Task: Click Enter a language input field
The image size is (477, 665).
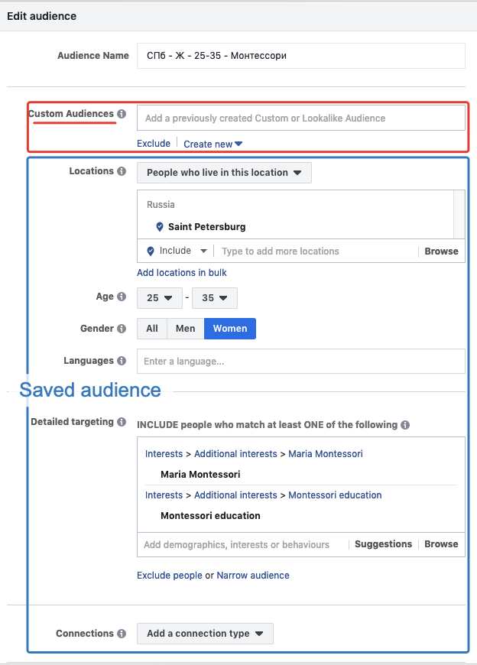Action: [301, 362]
